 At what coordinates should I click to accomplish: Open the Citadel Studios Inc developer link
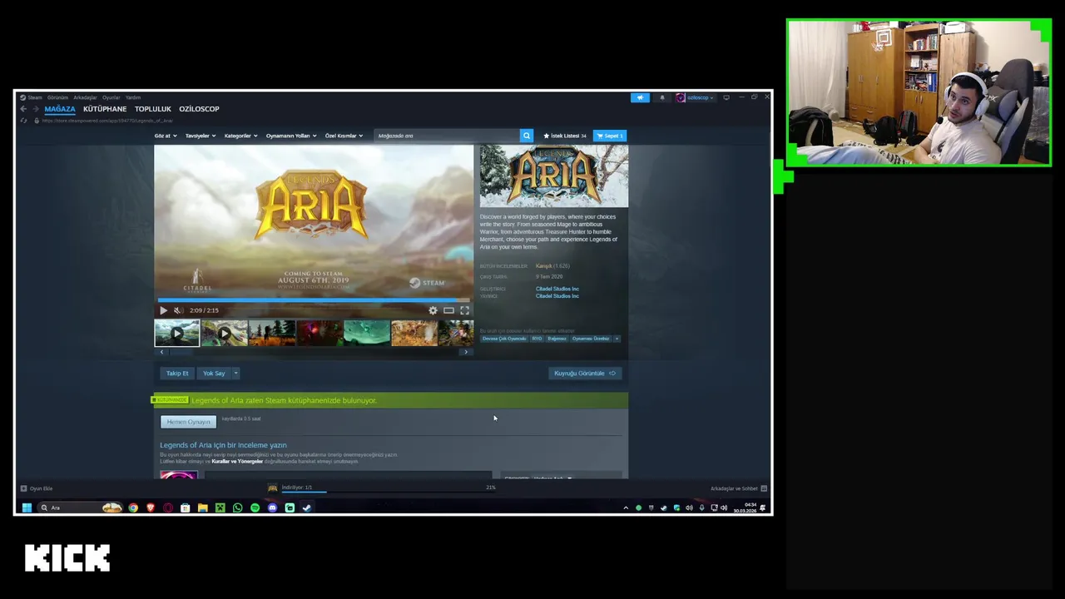click(557, 289)
